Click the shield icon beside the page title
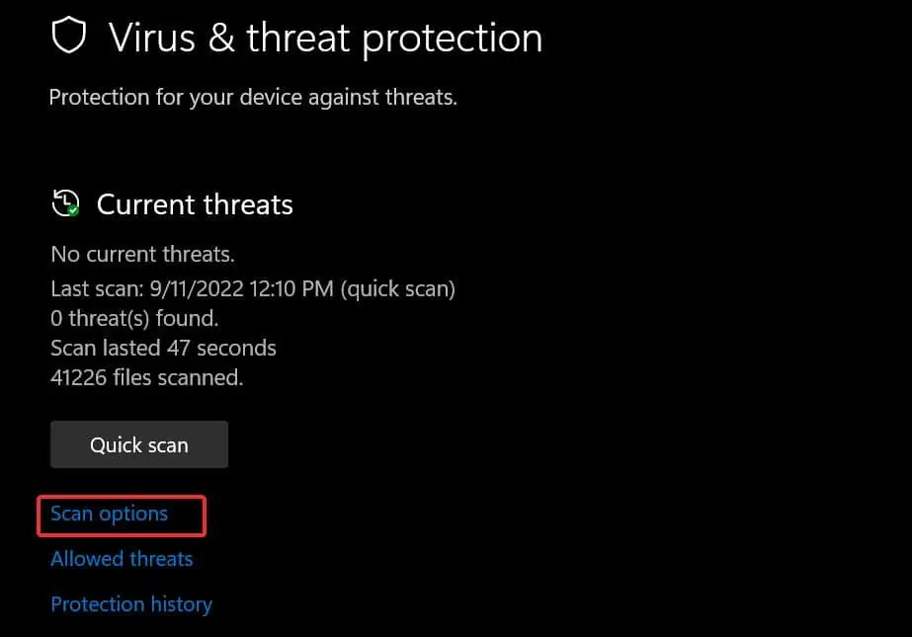 coord(68,35)
